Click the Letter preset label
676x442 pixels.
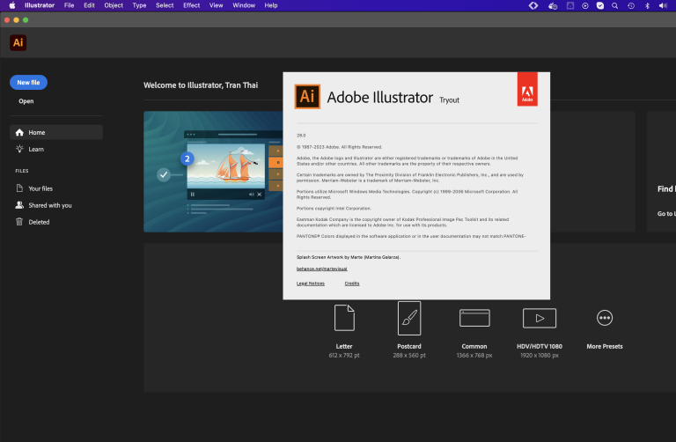pyautogui.click(x=344, y=346)
